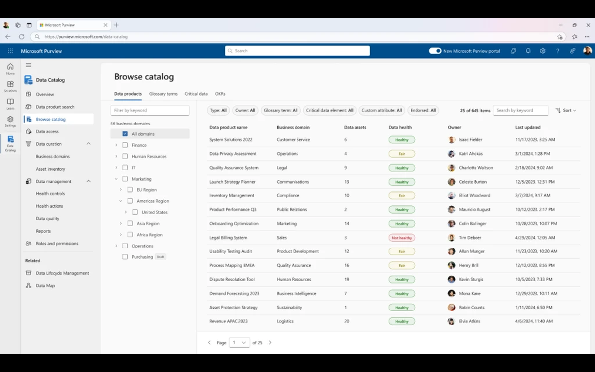Click the domain Filter by keyword field
Image resolution: width=595 pixels, height=372 pixels.
point(150,110)
